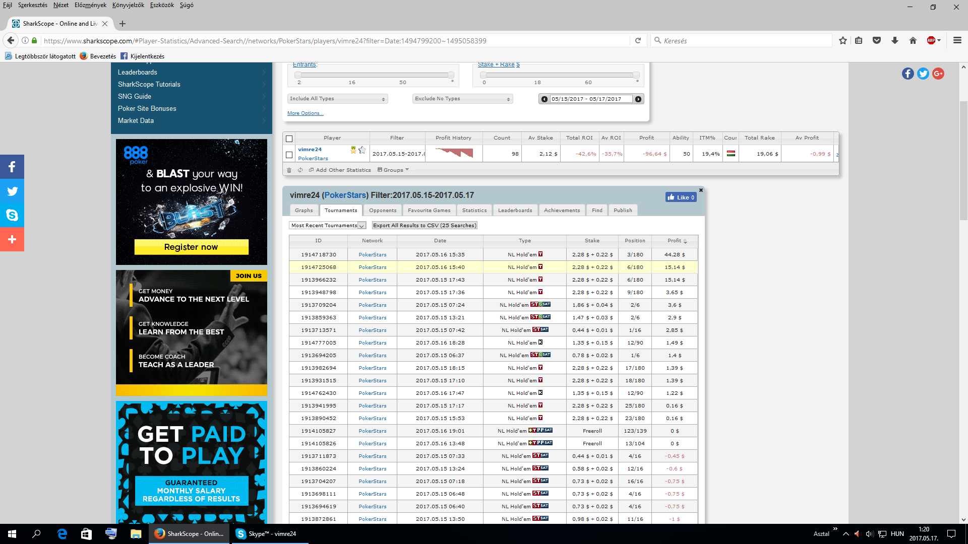The image size is (968, 544).
Task: Open the Firefox hamburger menu
Action: tap(957, 41)
